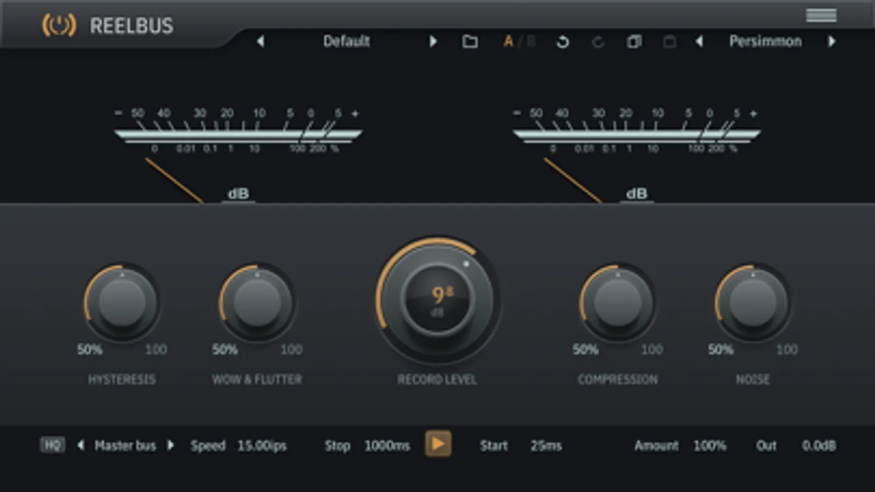This screenshot has height=492, width=875.
Task: Click the left VU meter dB label
Action: pyautogui.click(x=239, y=194)
